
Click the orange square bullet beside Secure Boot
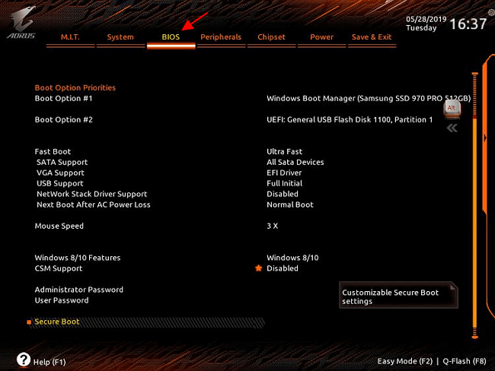coord(29,322)
